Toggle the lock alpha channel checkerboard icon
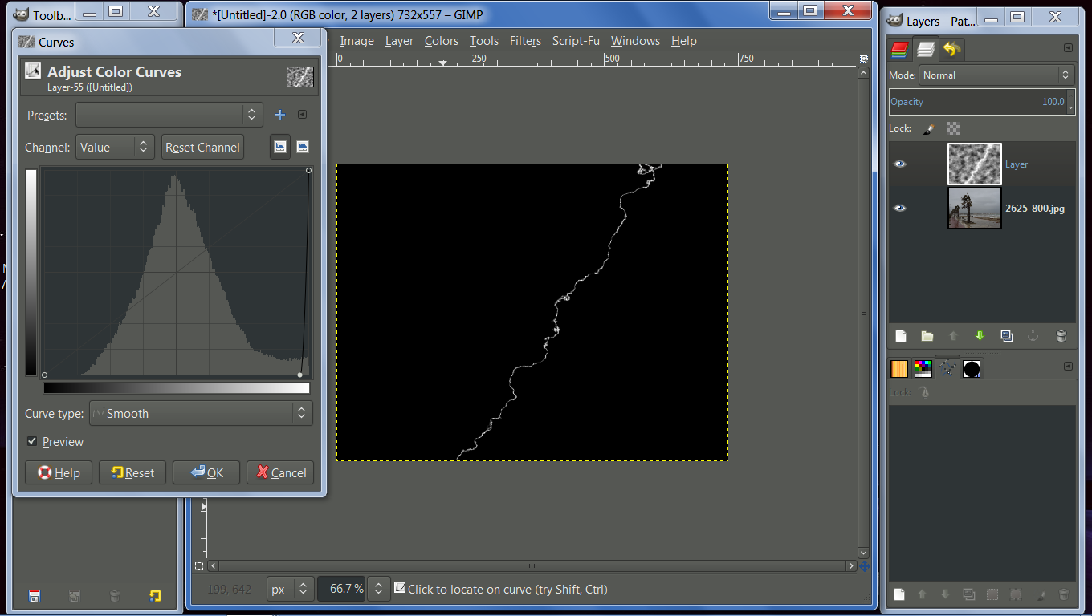 [953, 128]
